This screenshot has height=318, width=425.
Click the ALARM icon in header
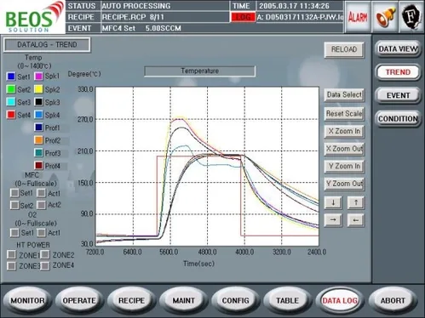point(358,17)
